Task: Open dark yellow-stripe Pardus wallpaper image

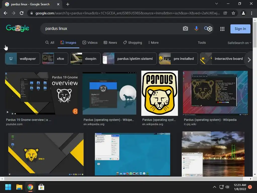Action: (46, 154)
